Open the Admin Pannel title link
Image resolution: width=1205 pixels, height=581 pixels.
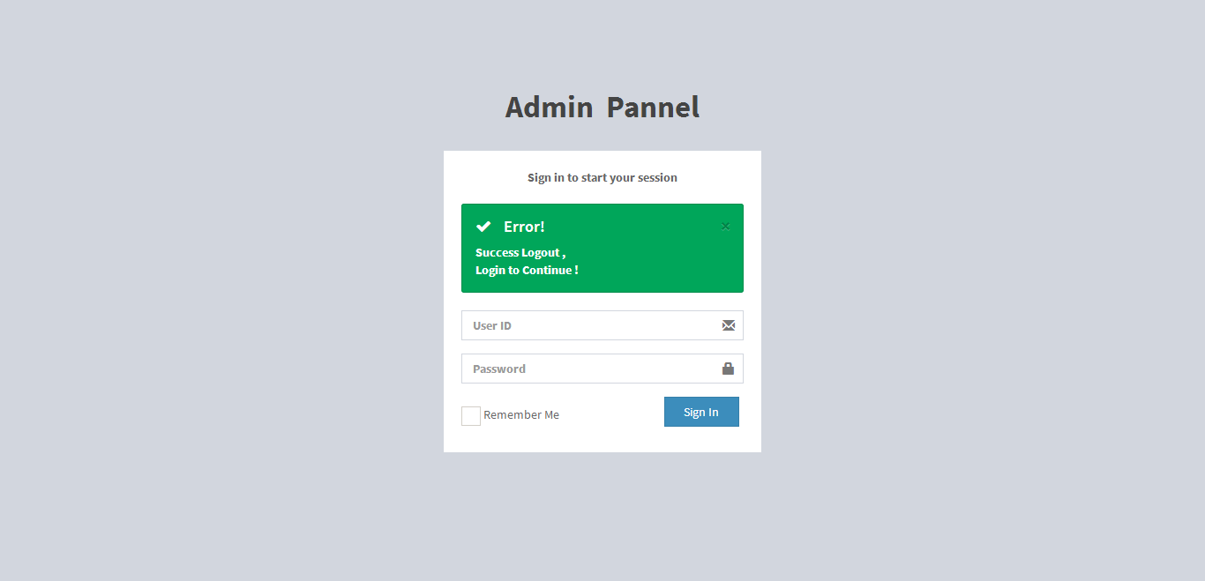602,108
